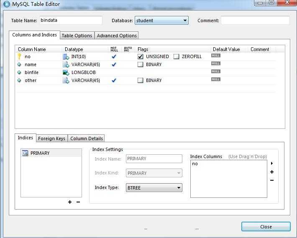Open the Database dropdown showing student
Viewport: 297px width, 238px height.
tap(161, 20)
